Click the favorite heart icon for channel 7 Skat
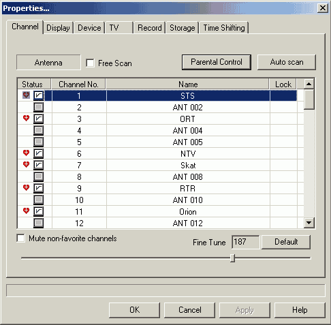Viewport: 331px width, 325px height. pyautogui.click(x=26, y=164)
